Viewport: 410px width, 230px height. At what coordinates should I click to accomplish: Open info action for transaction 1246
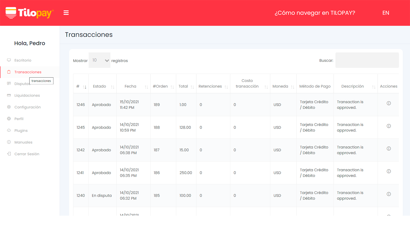point(389,103)
